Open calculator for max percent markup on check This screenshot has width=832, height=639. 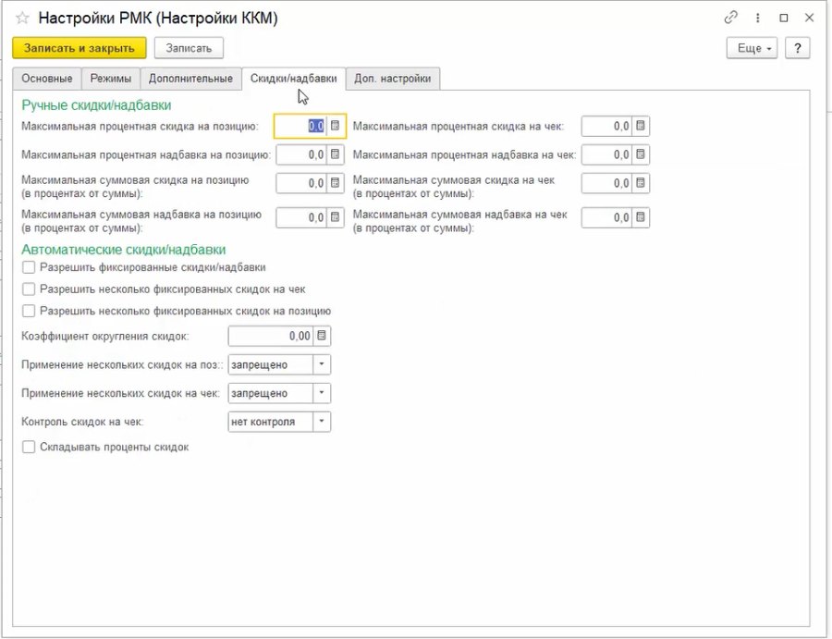point(641,154)
